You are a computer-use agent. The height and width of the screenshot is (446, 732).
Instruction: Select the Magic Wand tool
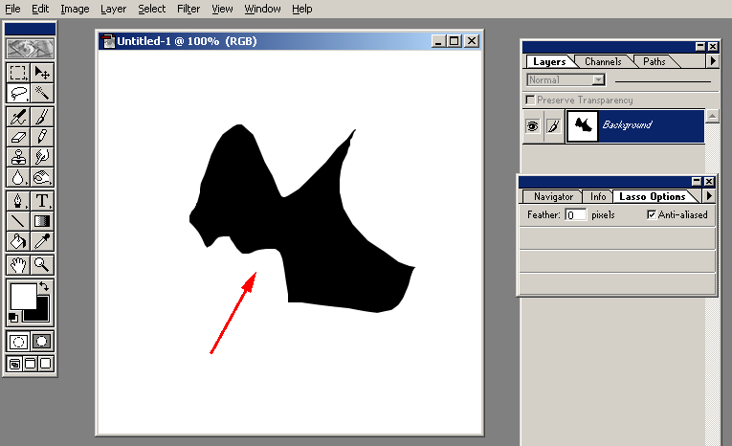[42, 94]
